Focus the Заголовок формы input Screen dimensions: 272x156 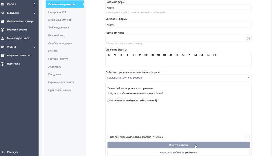[x=178, y=25]
